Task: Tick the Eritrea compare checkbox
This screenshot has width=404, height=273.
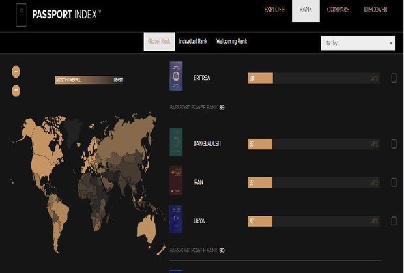Action: [x=394, y=78]
